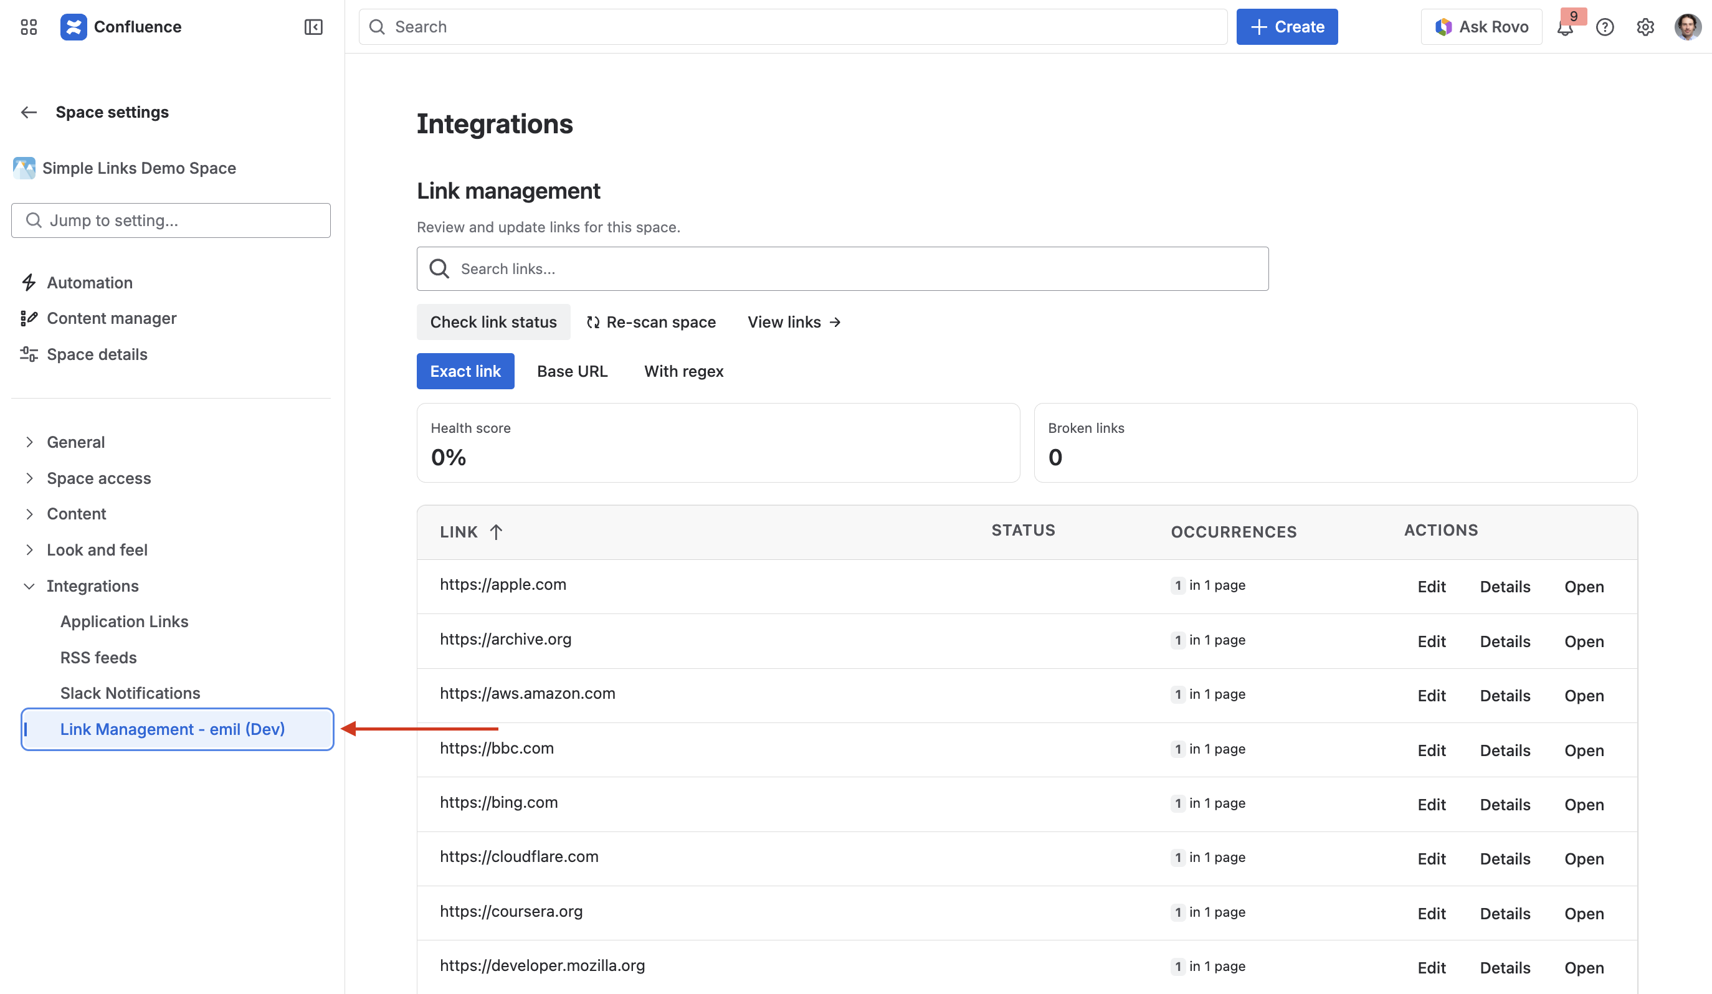Collapse the sidebar with the panel icon
This screenshot has width=1712, height=994.
pyautogui.click(x=313, y=27)
